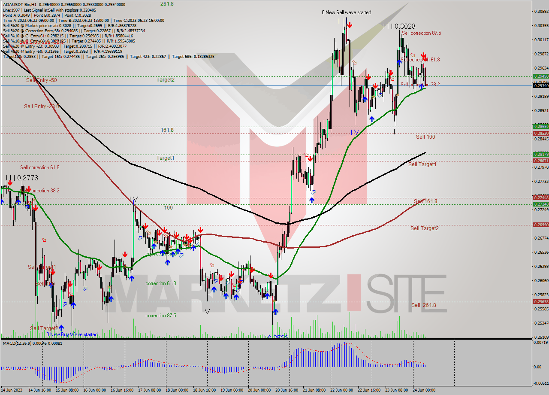This screenshot has height=395, width=549.
Task: Click the '22 Jun 00:00' time axis label
Action: [342, 390]
